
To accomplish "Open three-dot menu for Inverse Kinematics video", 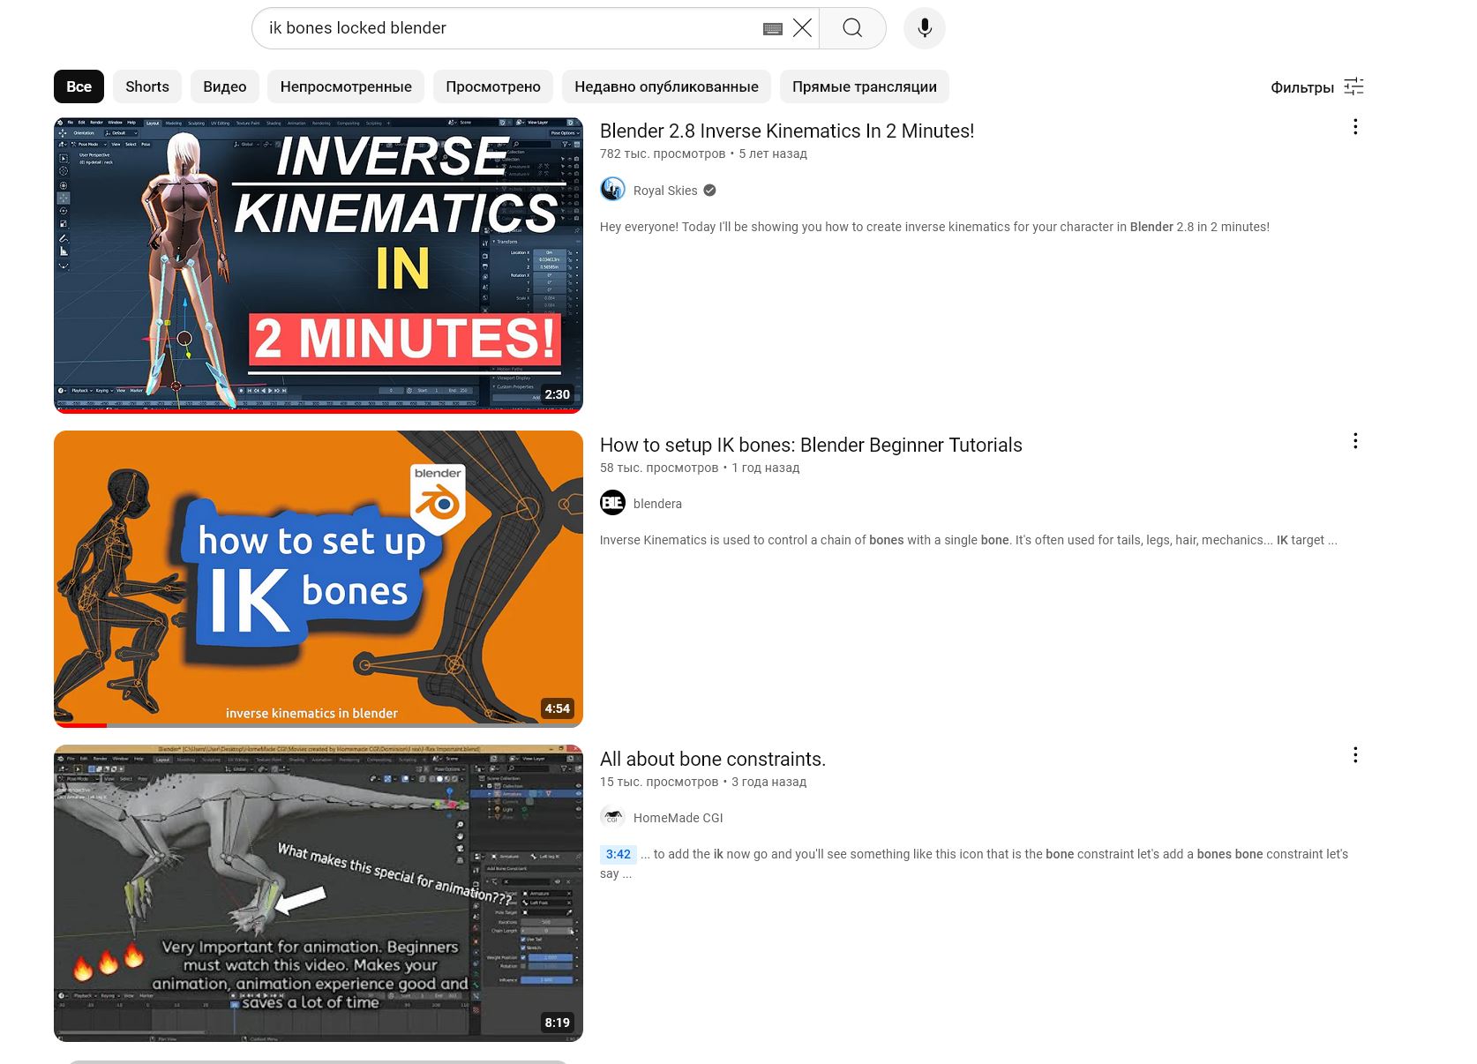I will 1355,127.
